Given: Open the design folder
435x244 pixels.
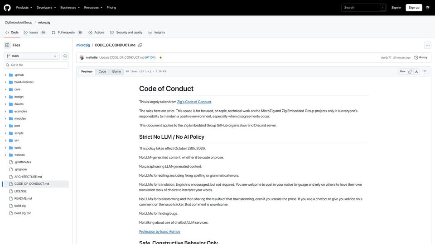Looking at the screenshot, I should [x=19, y=97].
